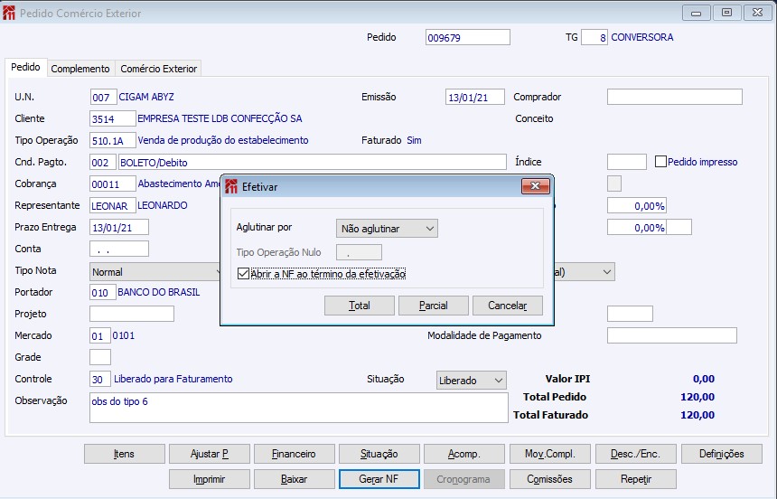Click the Pedido number field 009679
Screen dimensions: 777x499
coord(467,37)
